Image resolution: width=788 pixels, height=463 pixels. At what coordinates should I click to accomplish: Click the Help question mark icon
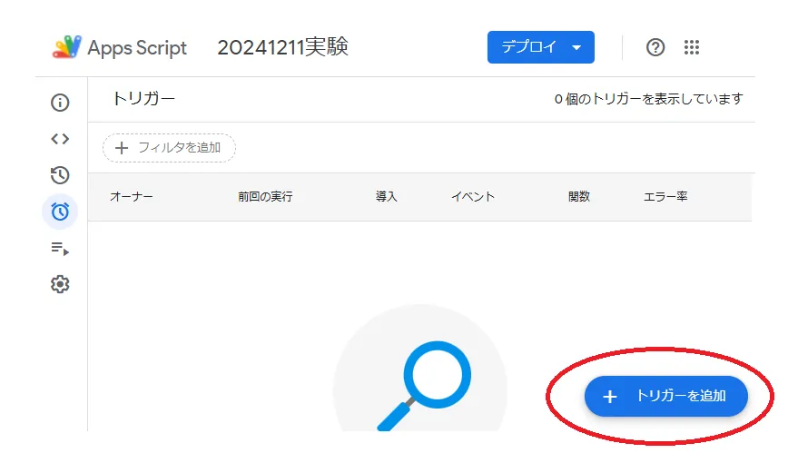[x=655, y=47]
